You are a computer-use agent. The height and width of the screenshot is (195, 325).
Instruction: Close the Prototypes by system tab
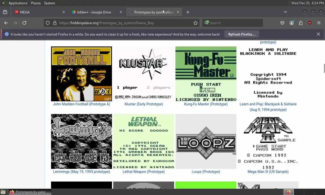(x=178, y=12)
